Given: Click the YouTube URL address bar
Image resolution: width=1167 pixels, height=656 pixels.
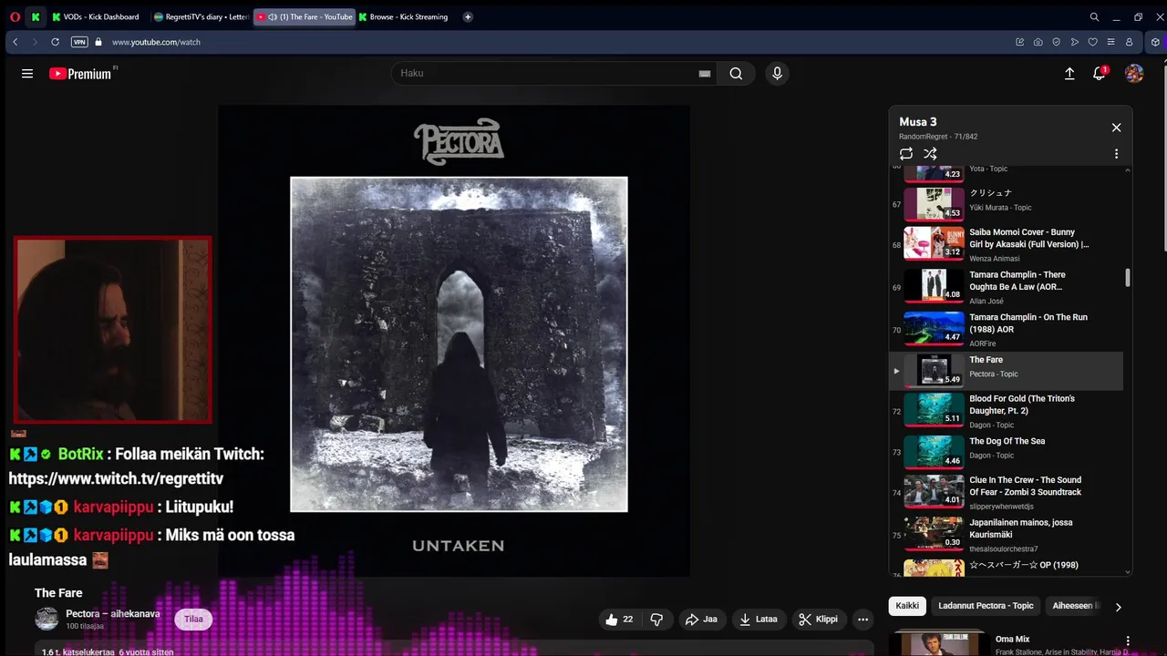Looking at the screenshot, I should pos(156,42).
